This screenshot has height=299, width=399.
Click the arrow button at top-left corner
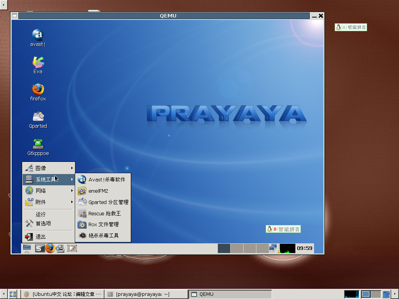pyautogui.click(x=4, y=5)
